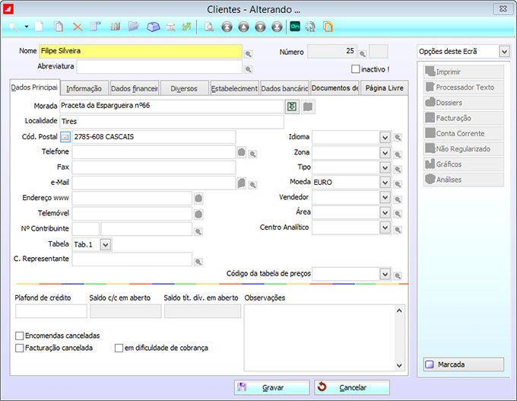Expand the Zona dropdown
Image resolution: width=517 pixels, height=401 pixels.
[x=385, y=152]
